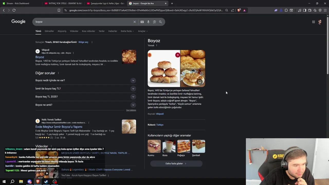The image size is (329, 185).
Task: Open a new browser tab
Action: point(172,3)
